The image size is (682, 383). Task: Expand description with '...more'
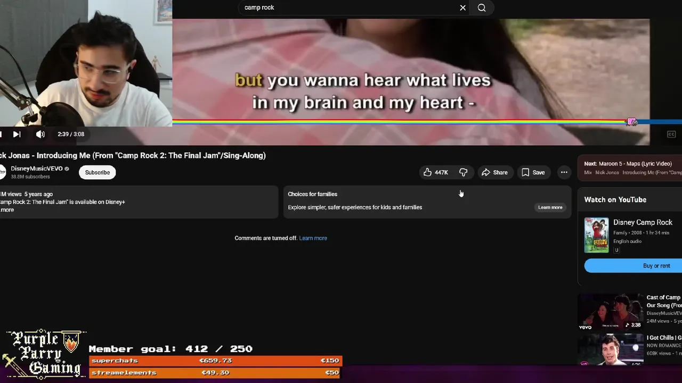tap(7, 210)
